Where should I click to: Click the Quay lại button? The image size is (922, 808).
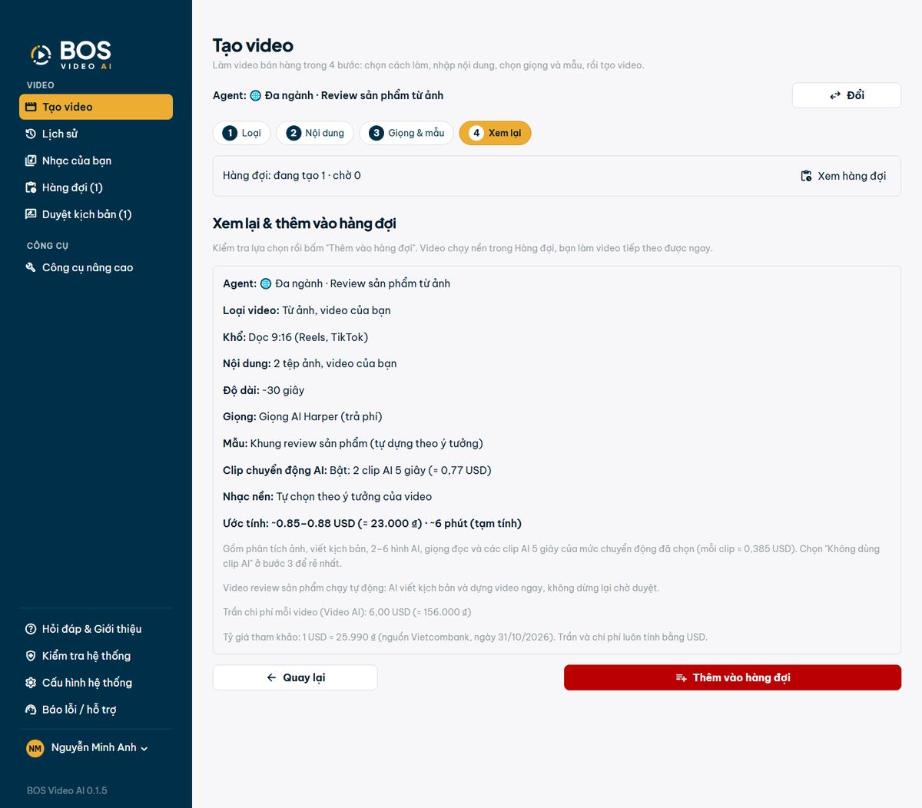point(295,677)
